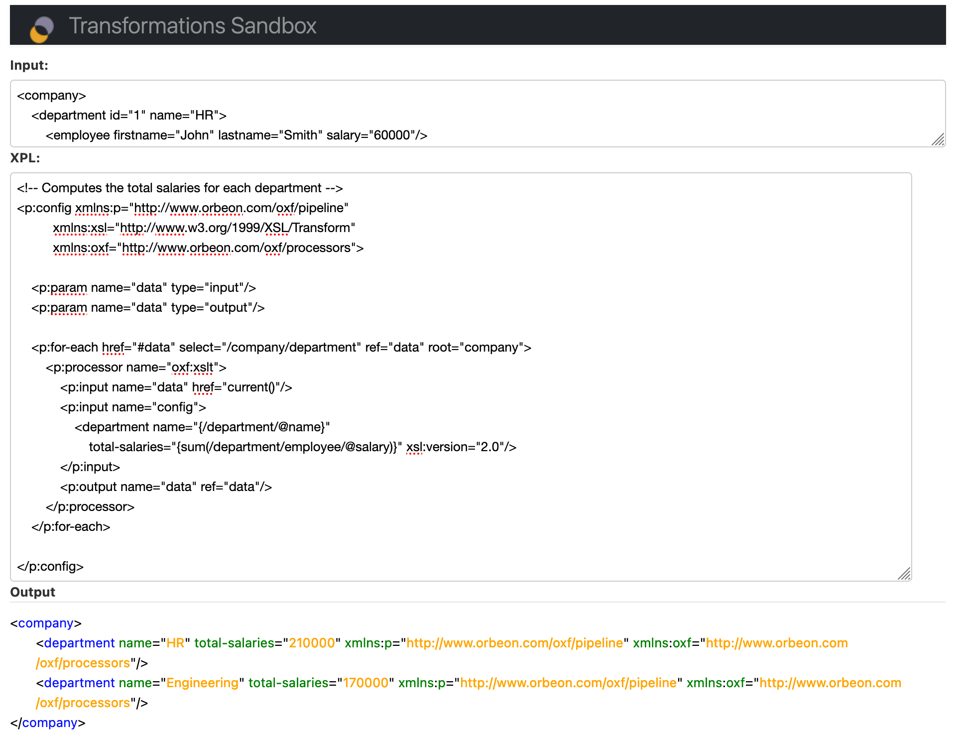
Task: Place cursor on the p:for-each opening line
Action: 281,348
